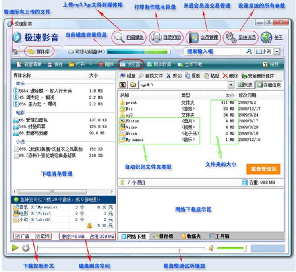Click the 扫描媒体 scan media magnifier icon
Screen dimensions: 296x272
(x=119, y=37)
